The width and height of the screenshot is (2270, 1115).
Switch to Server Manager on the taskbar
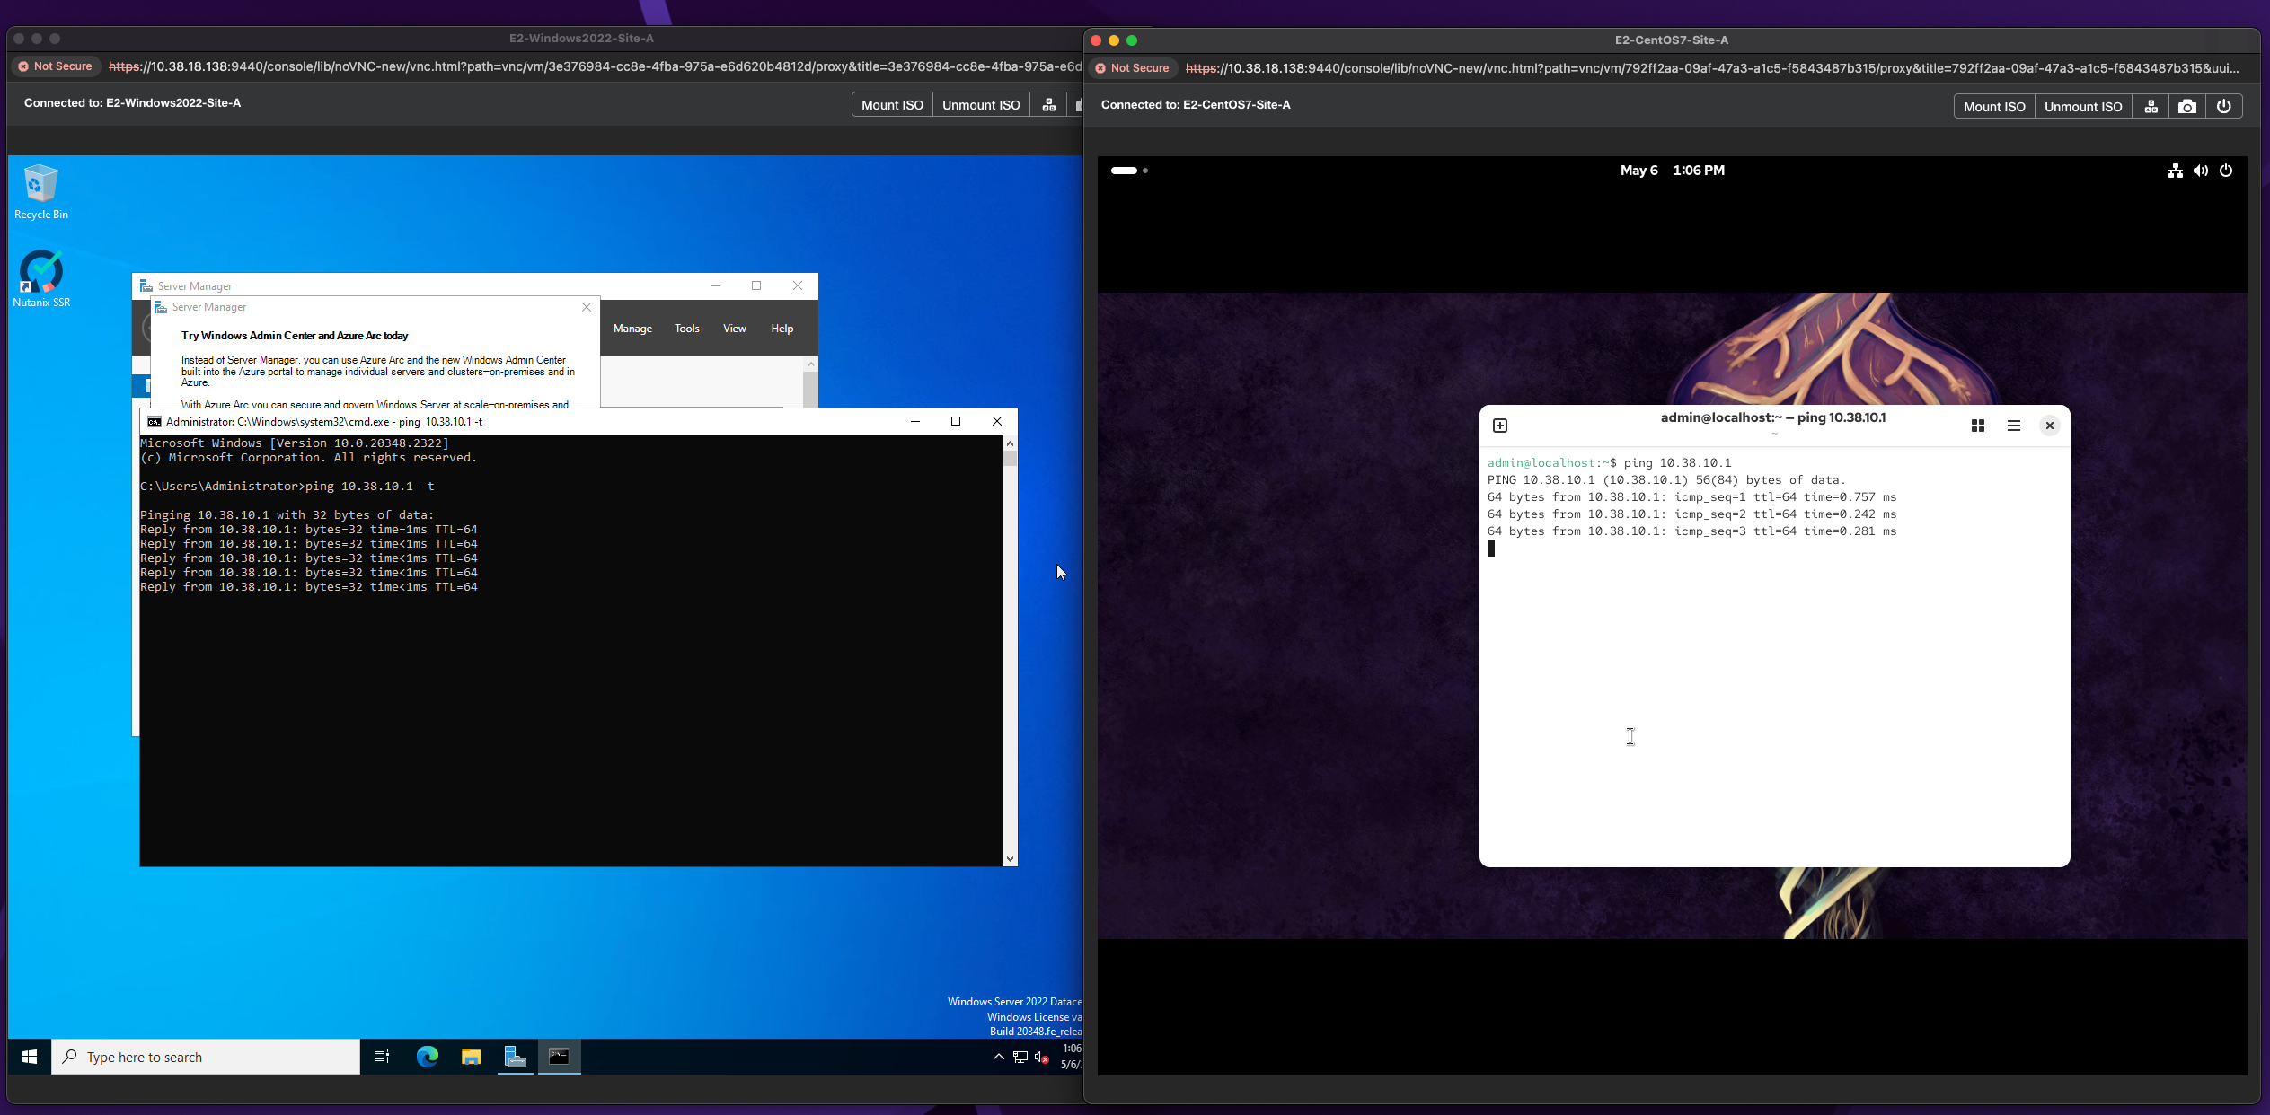(515, 1057)
